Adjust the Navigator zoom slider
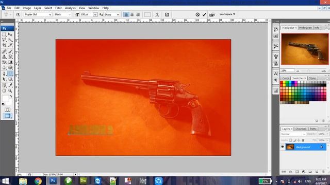 pos(309,71)
